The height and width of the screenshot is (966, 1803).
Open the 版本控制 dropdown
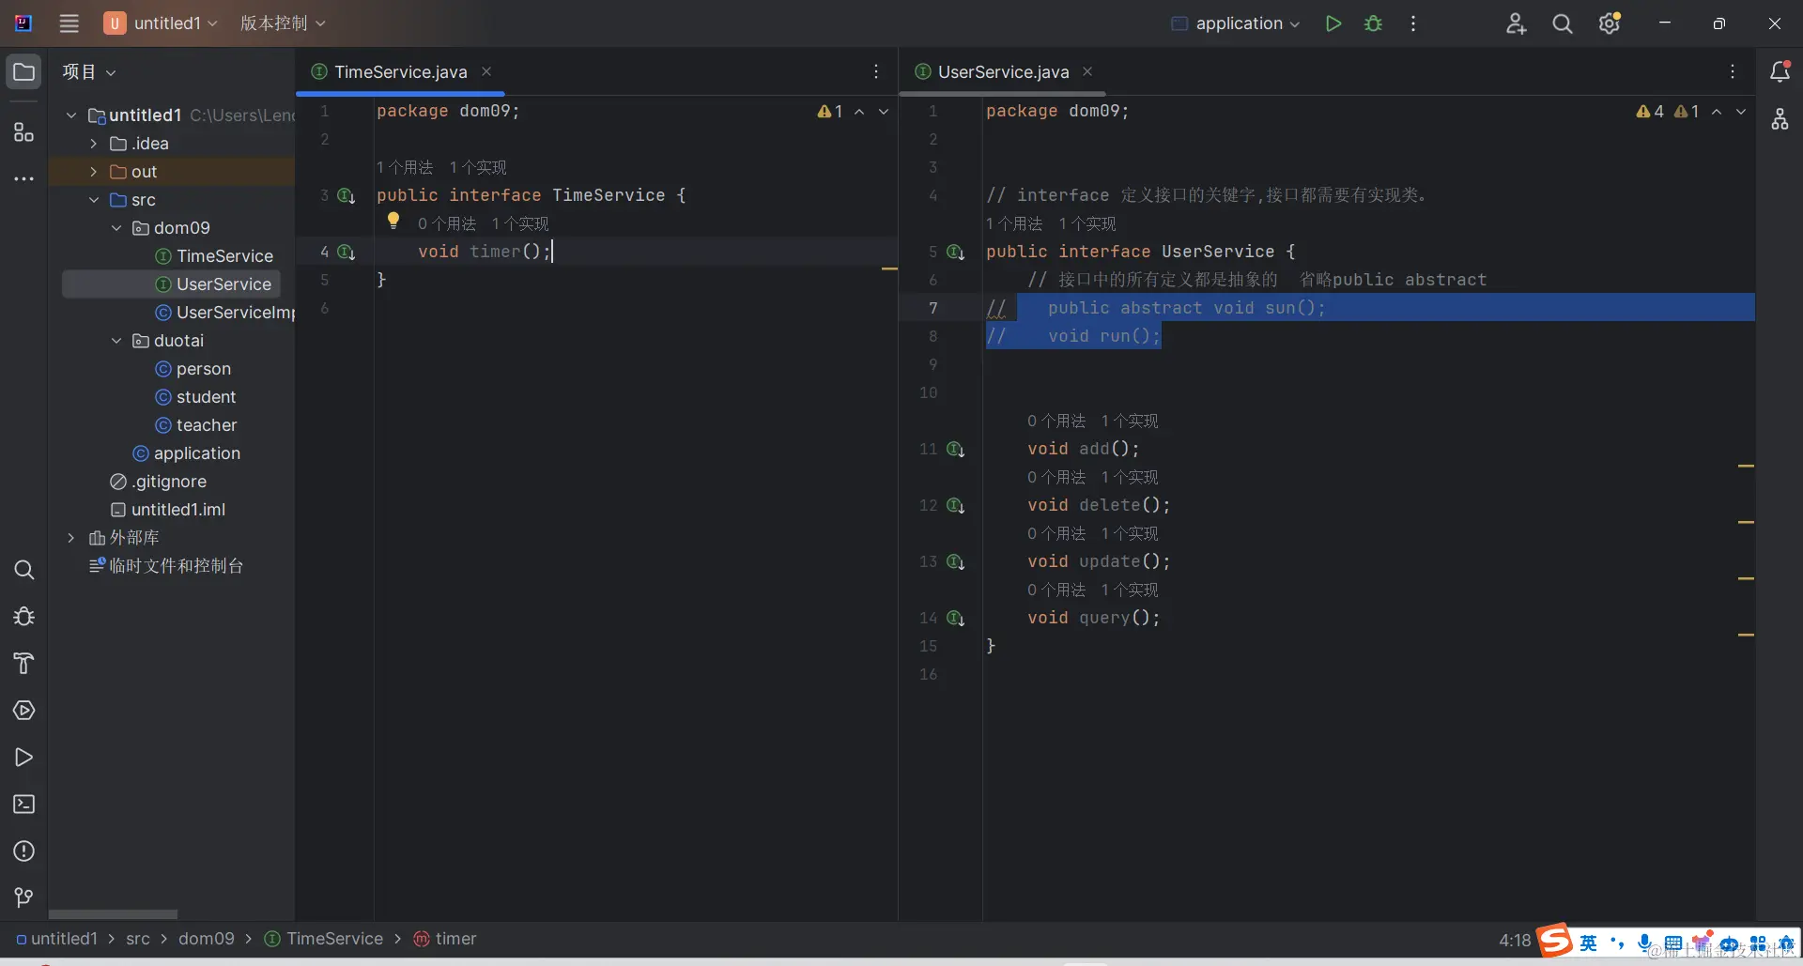[283, 23]
